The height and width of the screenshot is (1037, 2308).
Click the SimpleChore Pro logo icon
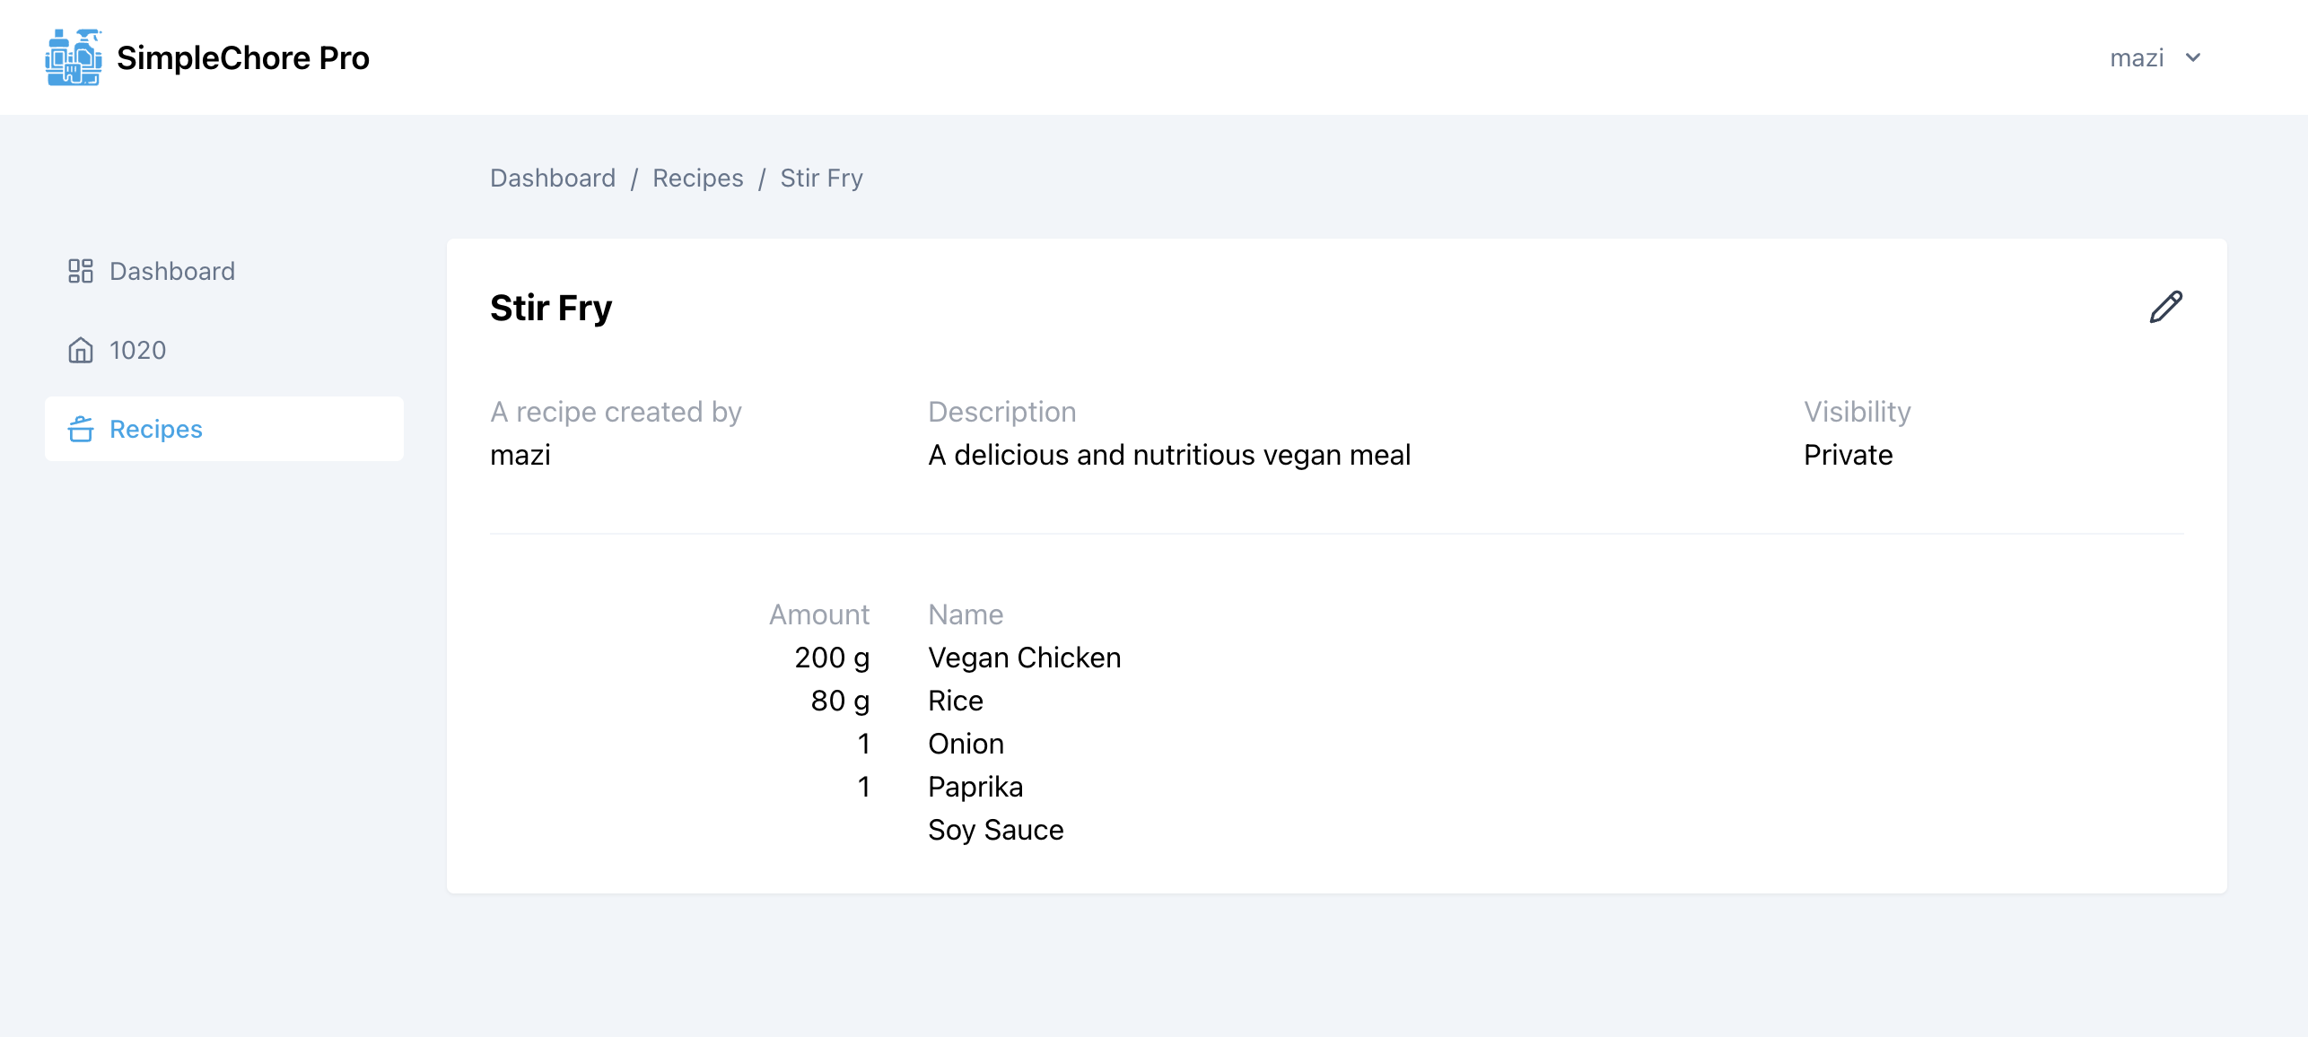74,57
